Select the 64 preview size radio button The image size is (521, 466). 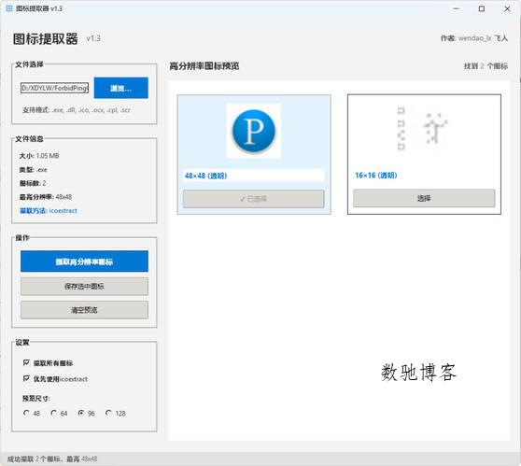[x=54, y=413]
